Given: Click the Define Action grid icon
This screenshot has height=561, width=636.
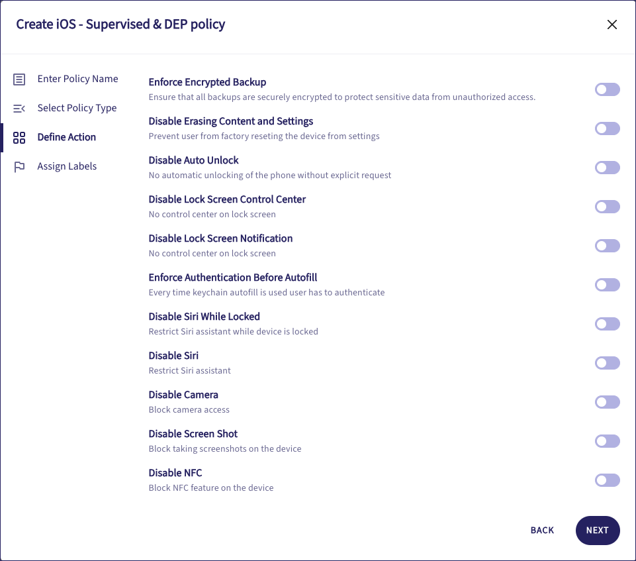Looking at the screenshot, I should pos(19,138).
